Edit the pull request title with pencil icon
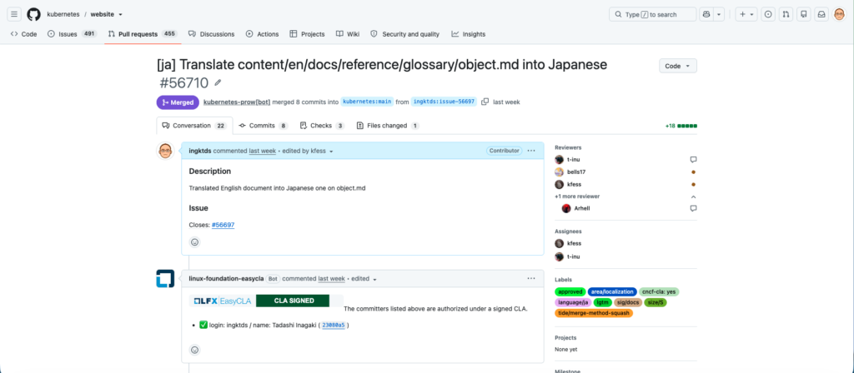This screenshot has width=854, height=373. click(218, 82)
